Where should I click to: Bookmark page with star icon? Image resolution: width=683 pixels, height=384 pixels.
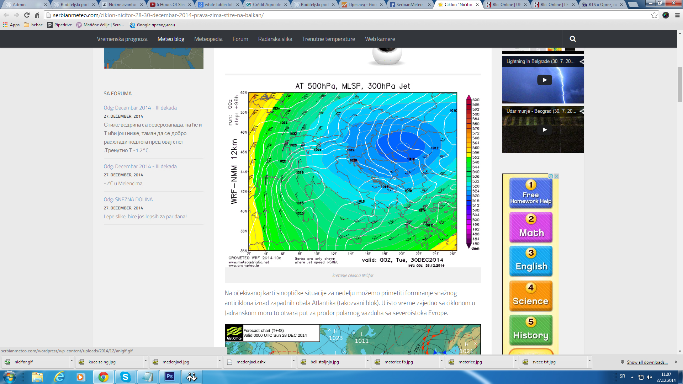tap(654, 15)
